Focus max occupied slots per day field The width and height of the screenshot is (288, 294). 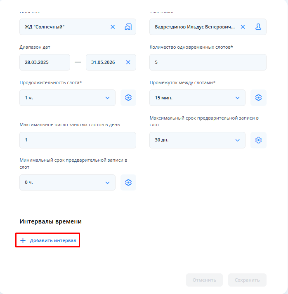click(78, 140)
